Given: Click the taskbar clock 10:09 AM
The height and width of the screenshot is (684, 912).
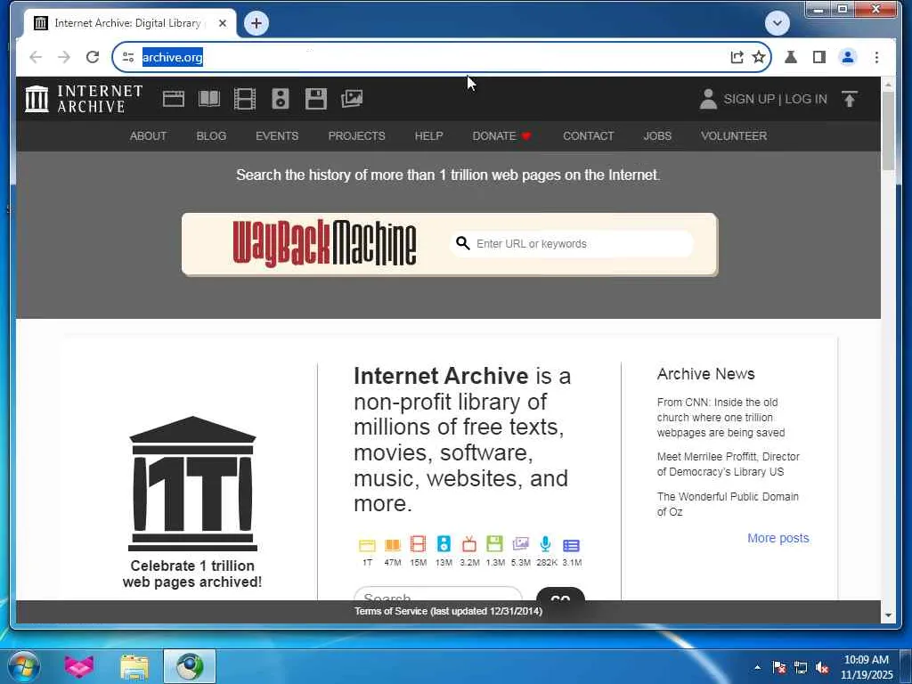Looking at the screenshot, I should coord(866,666).
